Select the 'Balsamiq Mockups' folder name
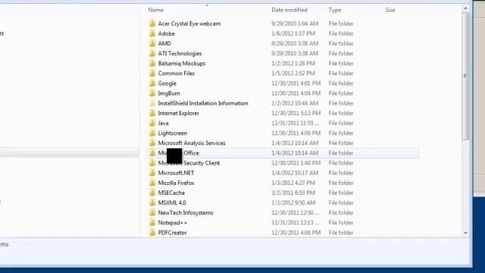Screen dimensions: 485x273 182,63
